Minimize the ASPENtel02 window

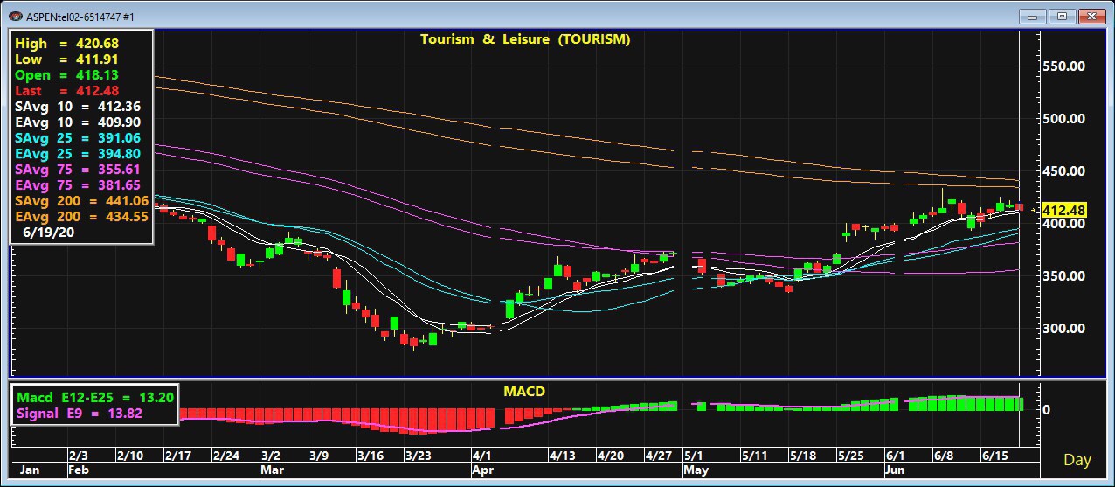(1034, 16)
